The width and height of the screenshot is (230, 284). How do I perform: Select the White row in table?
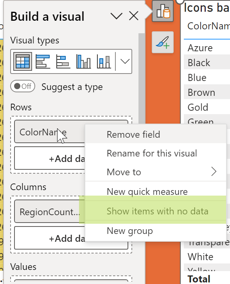(207, 257)
